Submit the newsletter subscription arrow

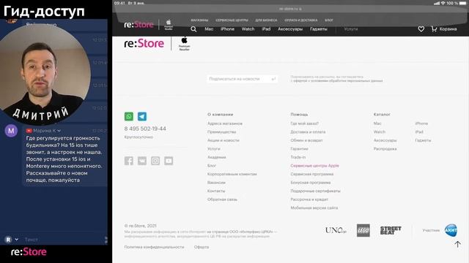(x=273, y=79)
